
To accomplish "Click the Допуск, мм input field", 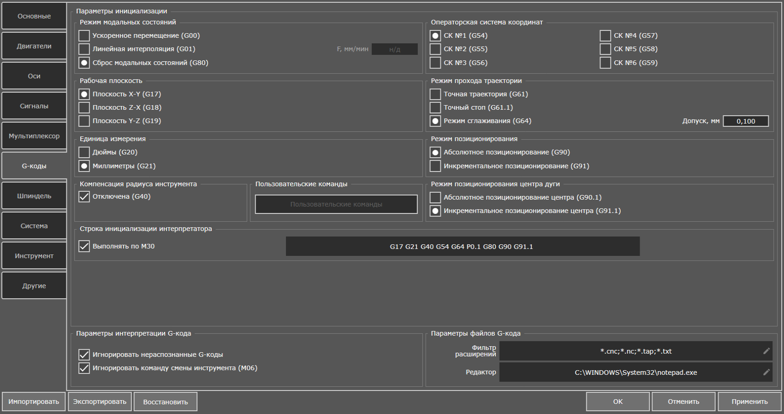I will (746, 121).
